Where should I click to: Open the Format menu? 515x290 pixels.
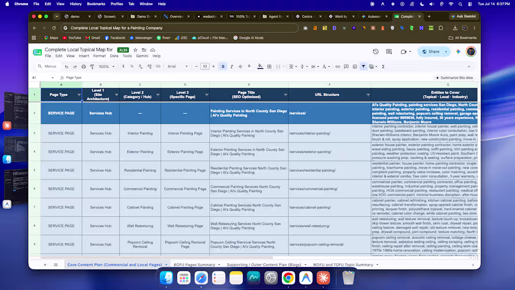click(99, 56)
